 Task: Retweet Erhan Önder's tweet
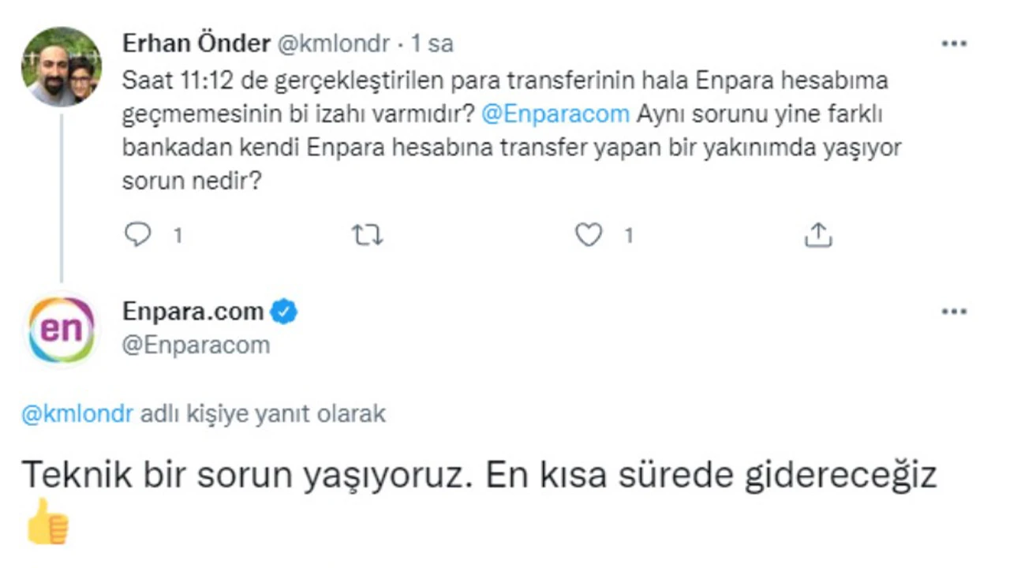[x=367, y=235]
